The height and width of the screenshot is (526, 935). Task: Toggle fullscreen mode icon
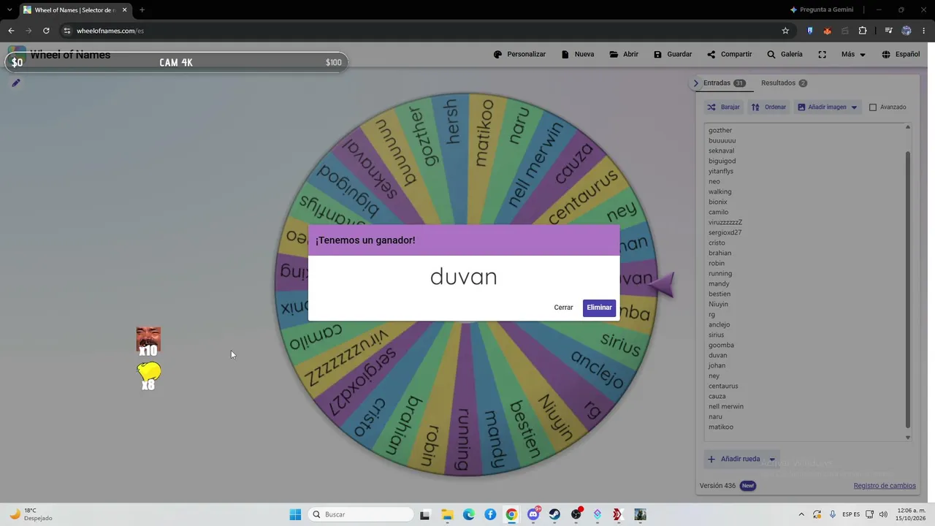822,54
